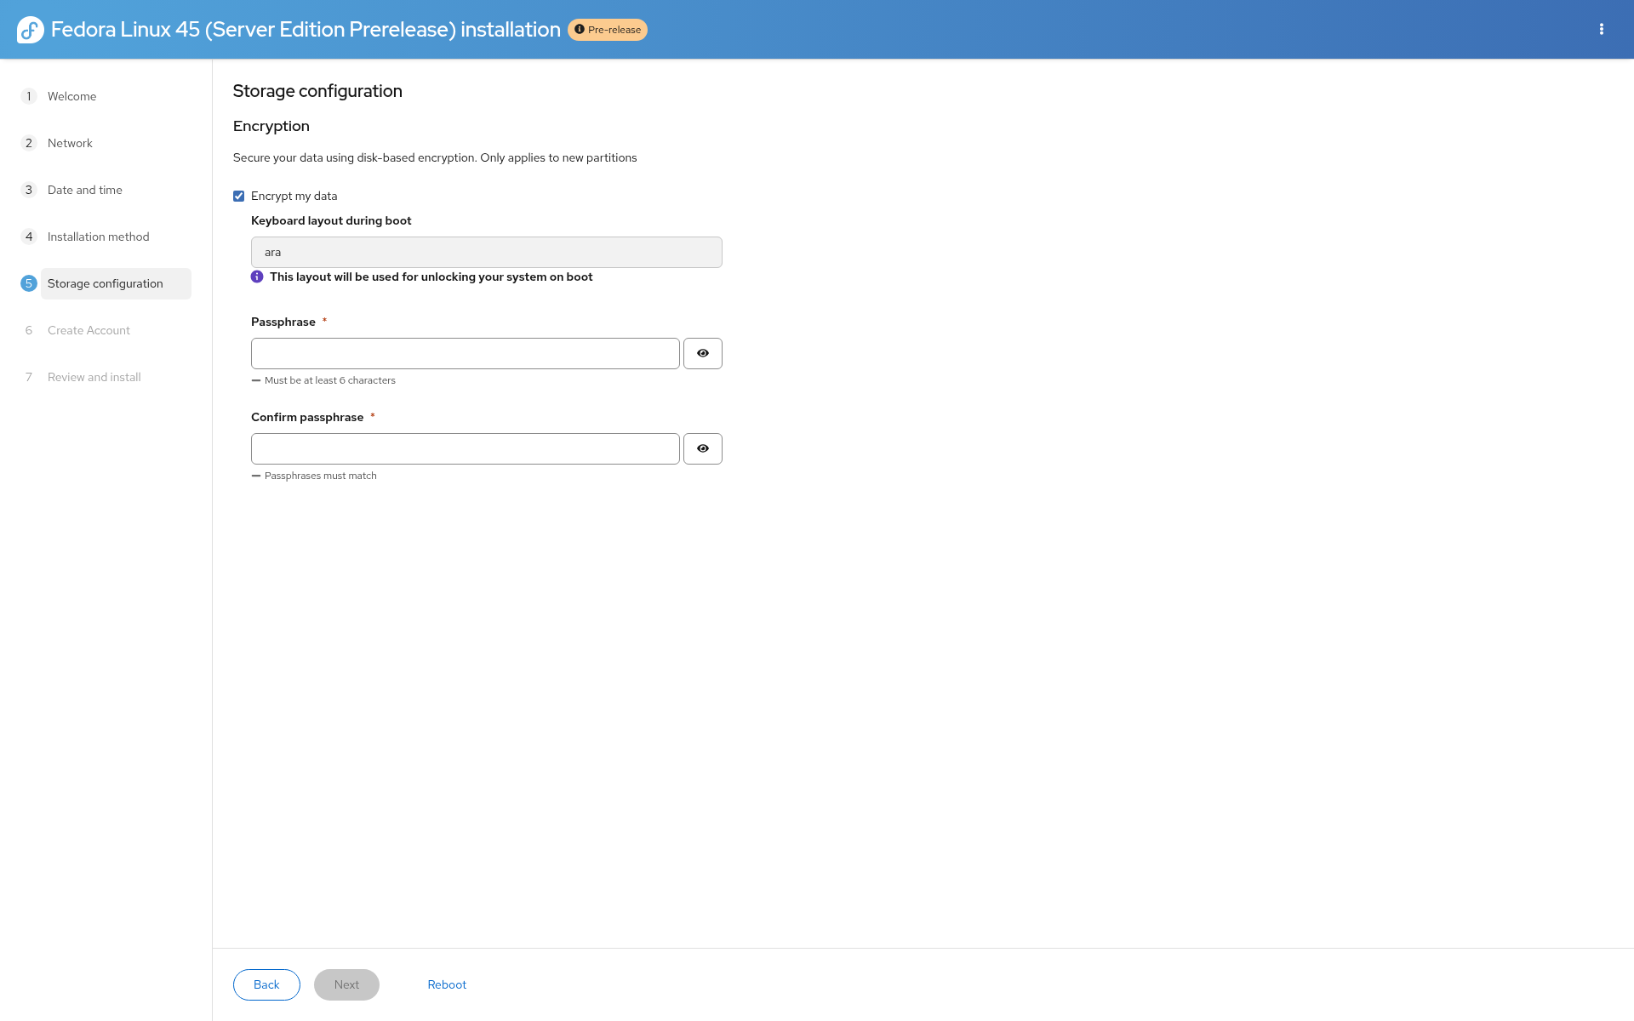Click the Encrypt my data label
Screen dimensions: 1634x1021
click(x=294, y=197)
